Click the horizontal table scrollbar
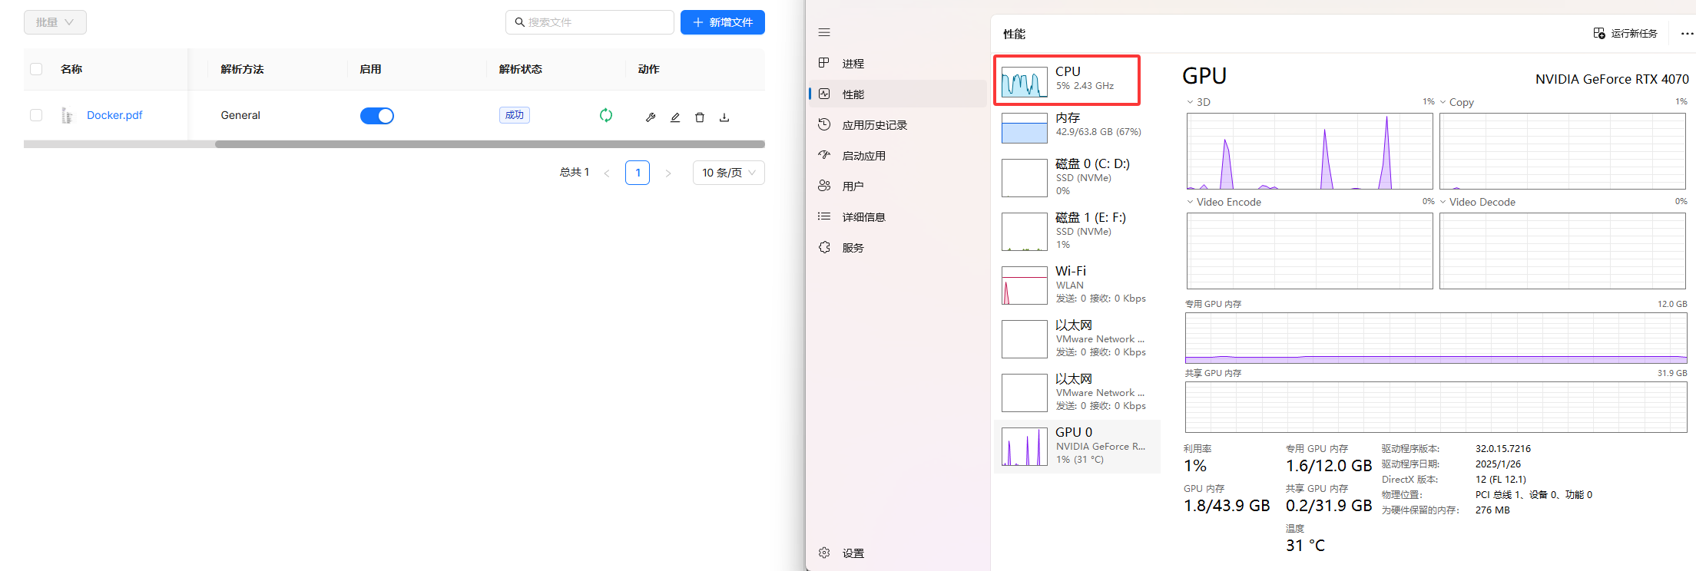 pyautogui.click(x=489, y=144)
